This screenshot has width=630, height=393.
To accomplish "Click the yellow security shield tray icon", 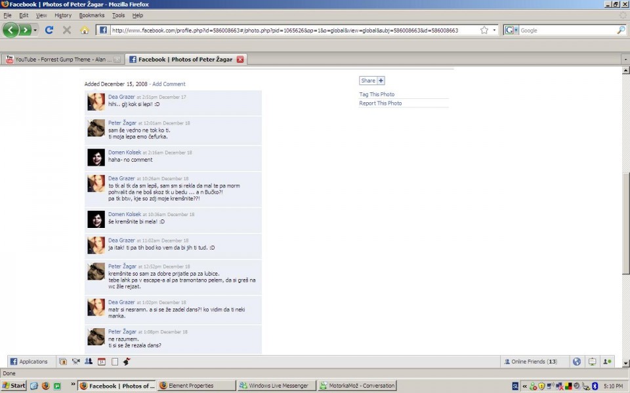I will click(x=541, y=386).
